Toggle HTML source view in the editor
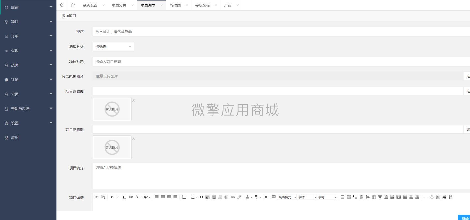This screenshot has width=470, height=220. point(97,197)
